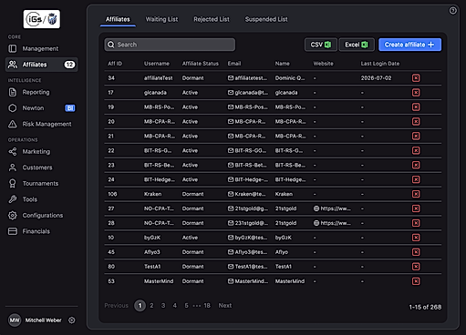Click the affiliatetest... email cell

pos(248,78)
